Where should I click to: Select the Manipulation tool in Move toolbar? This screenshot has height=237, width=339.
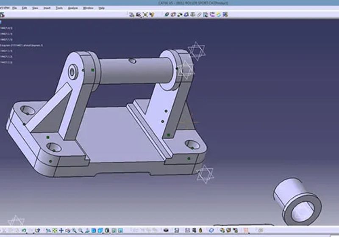[132, 14]
